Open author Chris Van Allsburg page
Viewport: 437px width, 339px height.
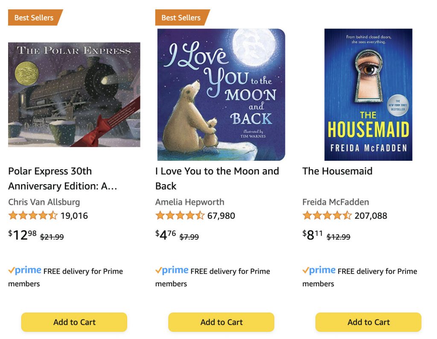pyautogui.click(x=44, y=202)
